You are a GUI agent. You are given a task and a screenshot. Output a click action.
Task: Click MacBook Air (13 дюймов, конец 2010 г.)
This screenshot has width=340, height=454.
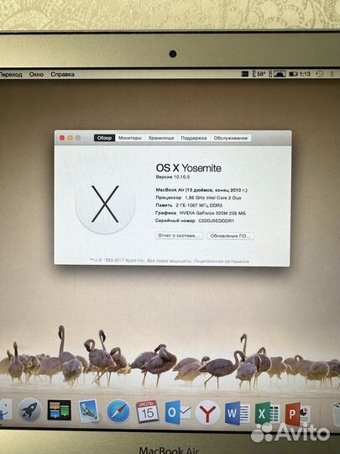[x=201, y=190]
